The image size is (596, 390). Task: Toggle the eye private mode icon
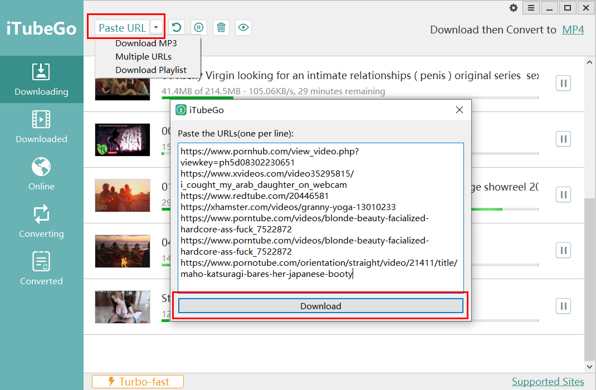click(243, 27)
